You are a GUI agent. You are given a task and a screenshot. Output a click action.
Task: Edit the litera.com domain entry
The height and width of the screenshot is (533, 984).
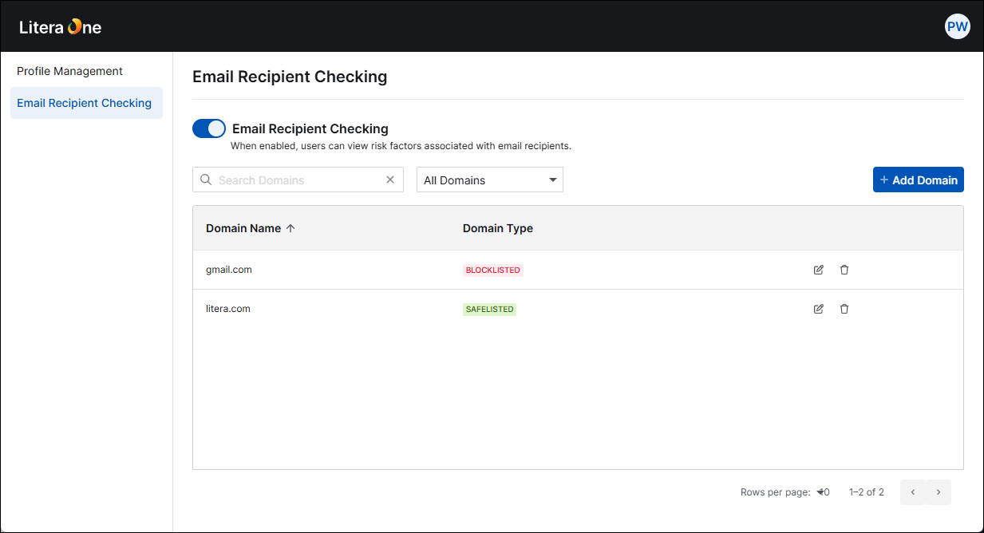click(x=818, y=309)
